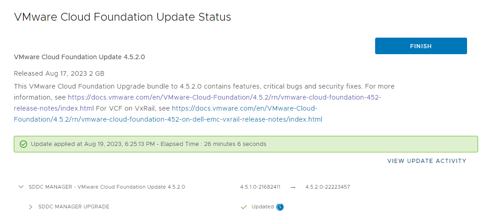The height and width of the screenshot is (218, 485).
Task: Click the green checkmark before Updated
Action: [244, 207]
